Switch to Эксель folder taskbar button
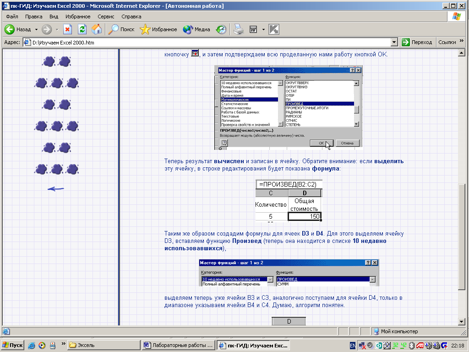 click(x=104, y=345)
